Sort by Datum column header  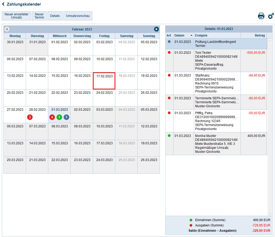click(183, 35)
